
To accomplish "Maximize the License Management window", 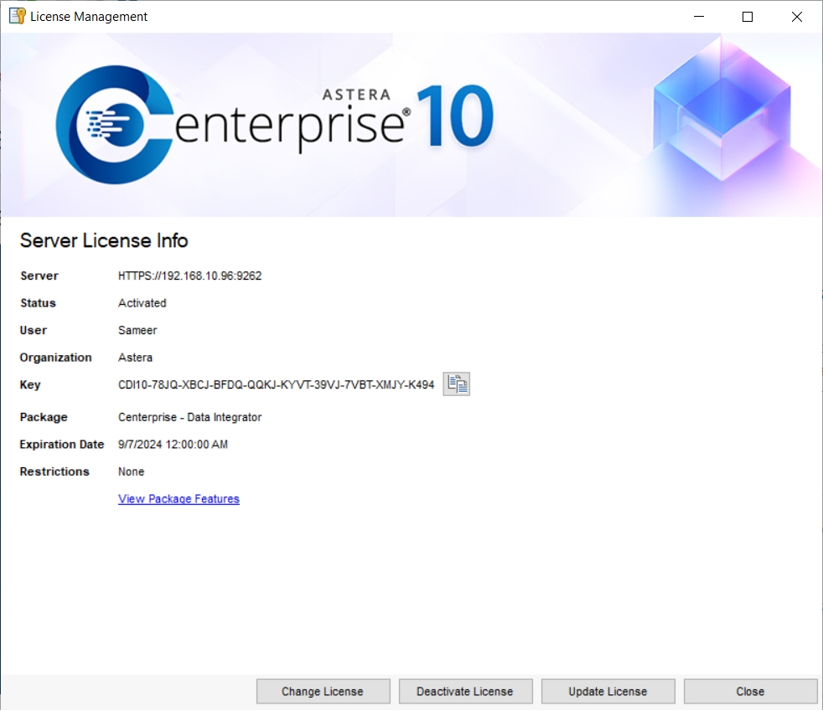I will point(748,16).
